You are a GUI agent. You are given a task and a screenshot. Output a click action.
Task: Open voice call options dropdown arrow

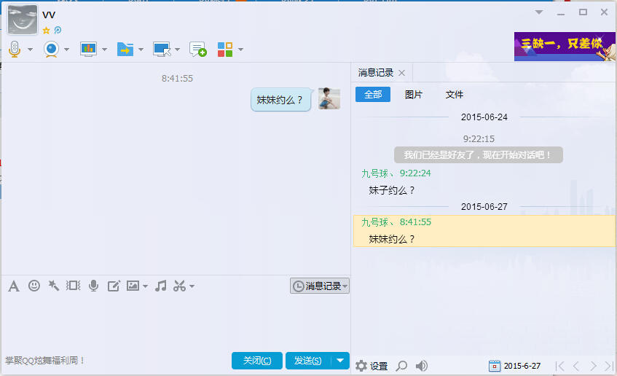pos(31,50)
